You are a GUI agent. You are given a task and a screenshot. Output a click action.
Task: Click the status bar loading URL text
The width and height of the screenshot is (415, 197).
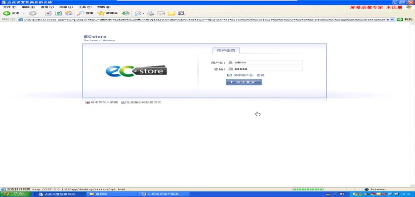tap(69, 189)
